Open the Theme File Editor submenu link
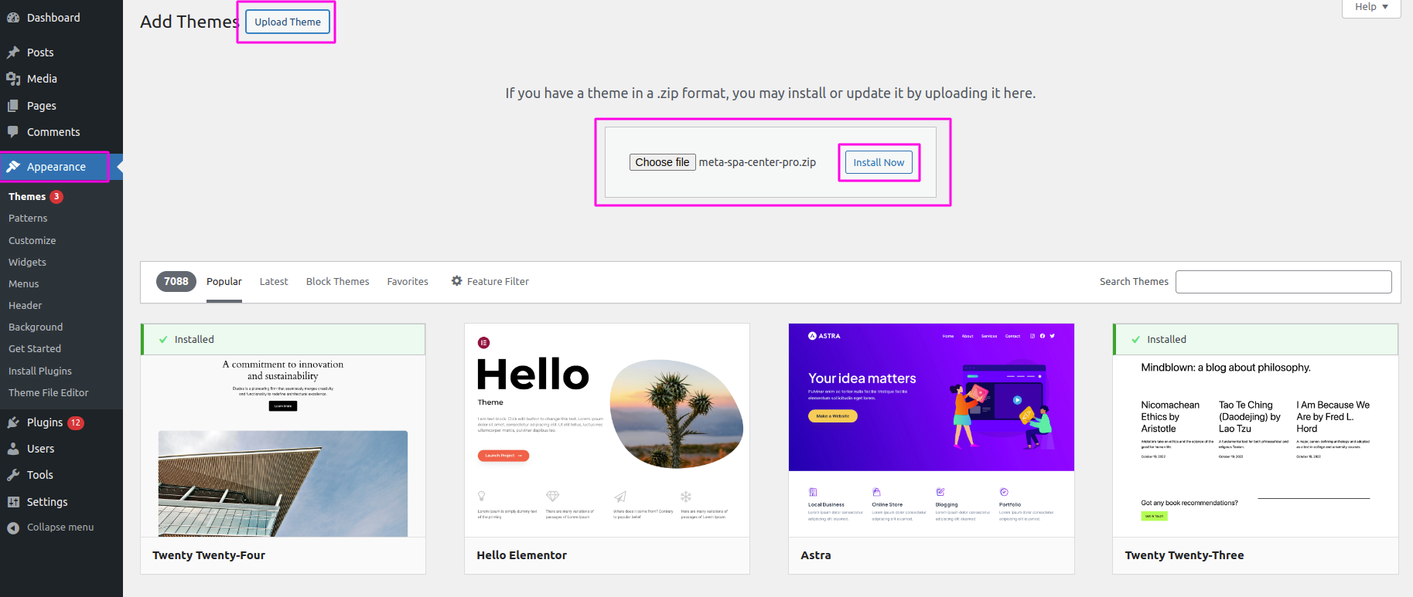 (49, 392)
